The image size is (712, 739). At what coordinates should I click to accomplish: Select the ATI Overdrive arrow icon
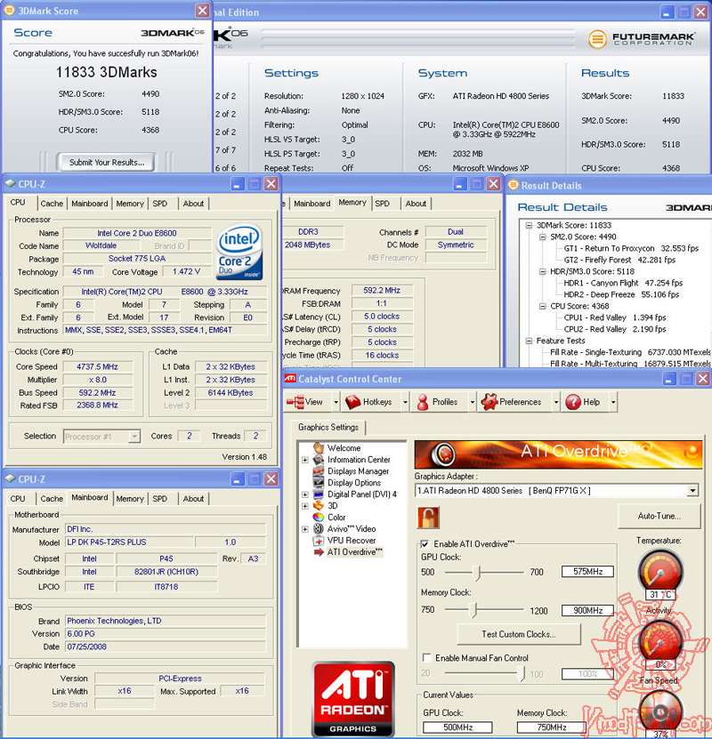(319, 552)
